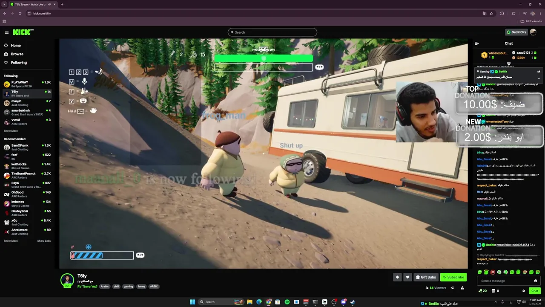
Task: Show more recommended channels
Action: [11, 241]
